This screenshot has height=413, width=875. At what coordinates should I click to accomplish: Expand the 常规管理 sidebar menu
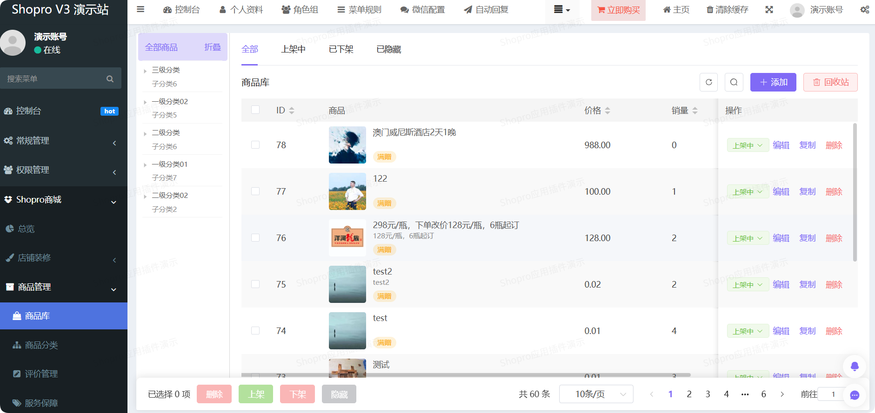pyautogui.click(x=64, y=141)
